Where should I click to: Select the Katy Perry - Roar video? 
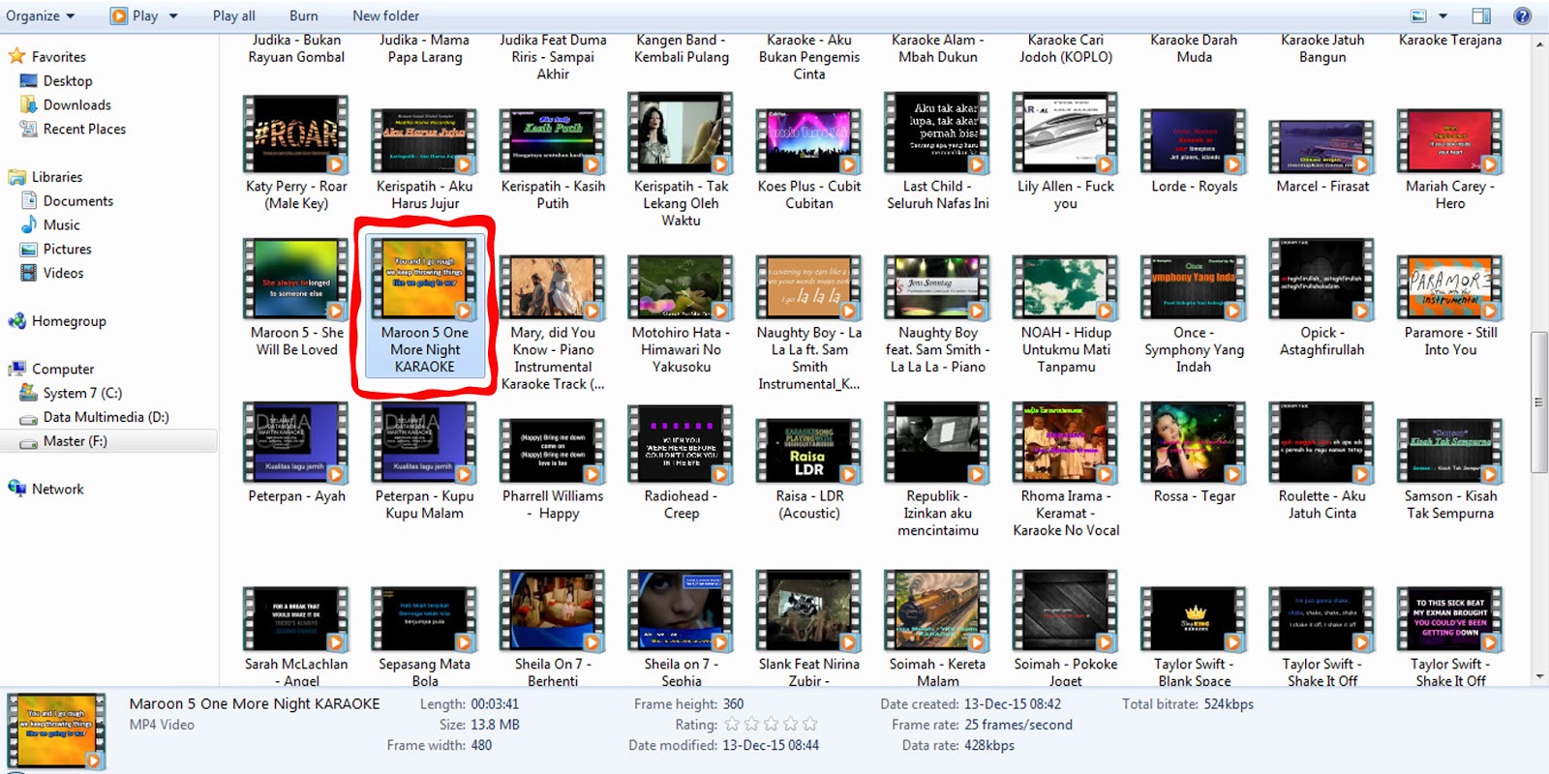tap(296, 152)
